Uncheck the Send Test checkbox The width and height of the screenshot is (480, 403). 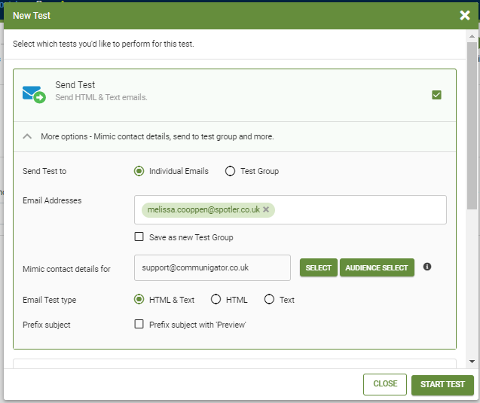point(436,95)
